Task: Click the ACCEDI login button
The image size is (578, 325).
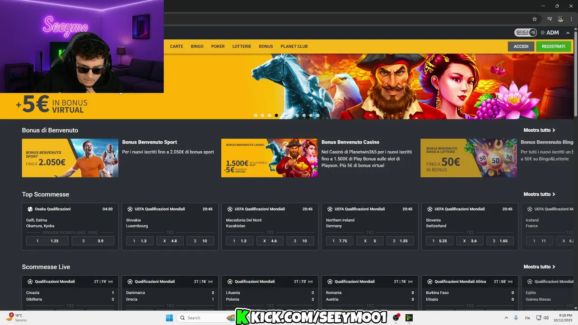Action: (x=521, y=46)
